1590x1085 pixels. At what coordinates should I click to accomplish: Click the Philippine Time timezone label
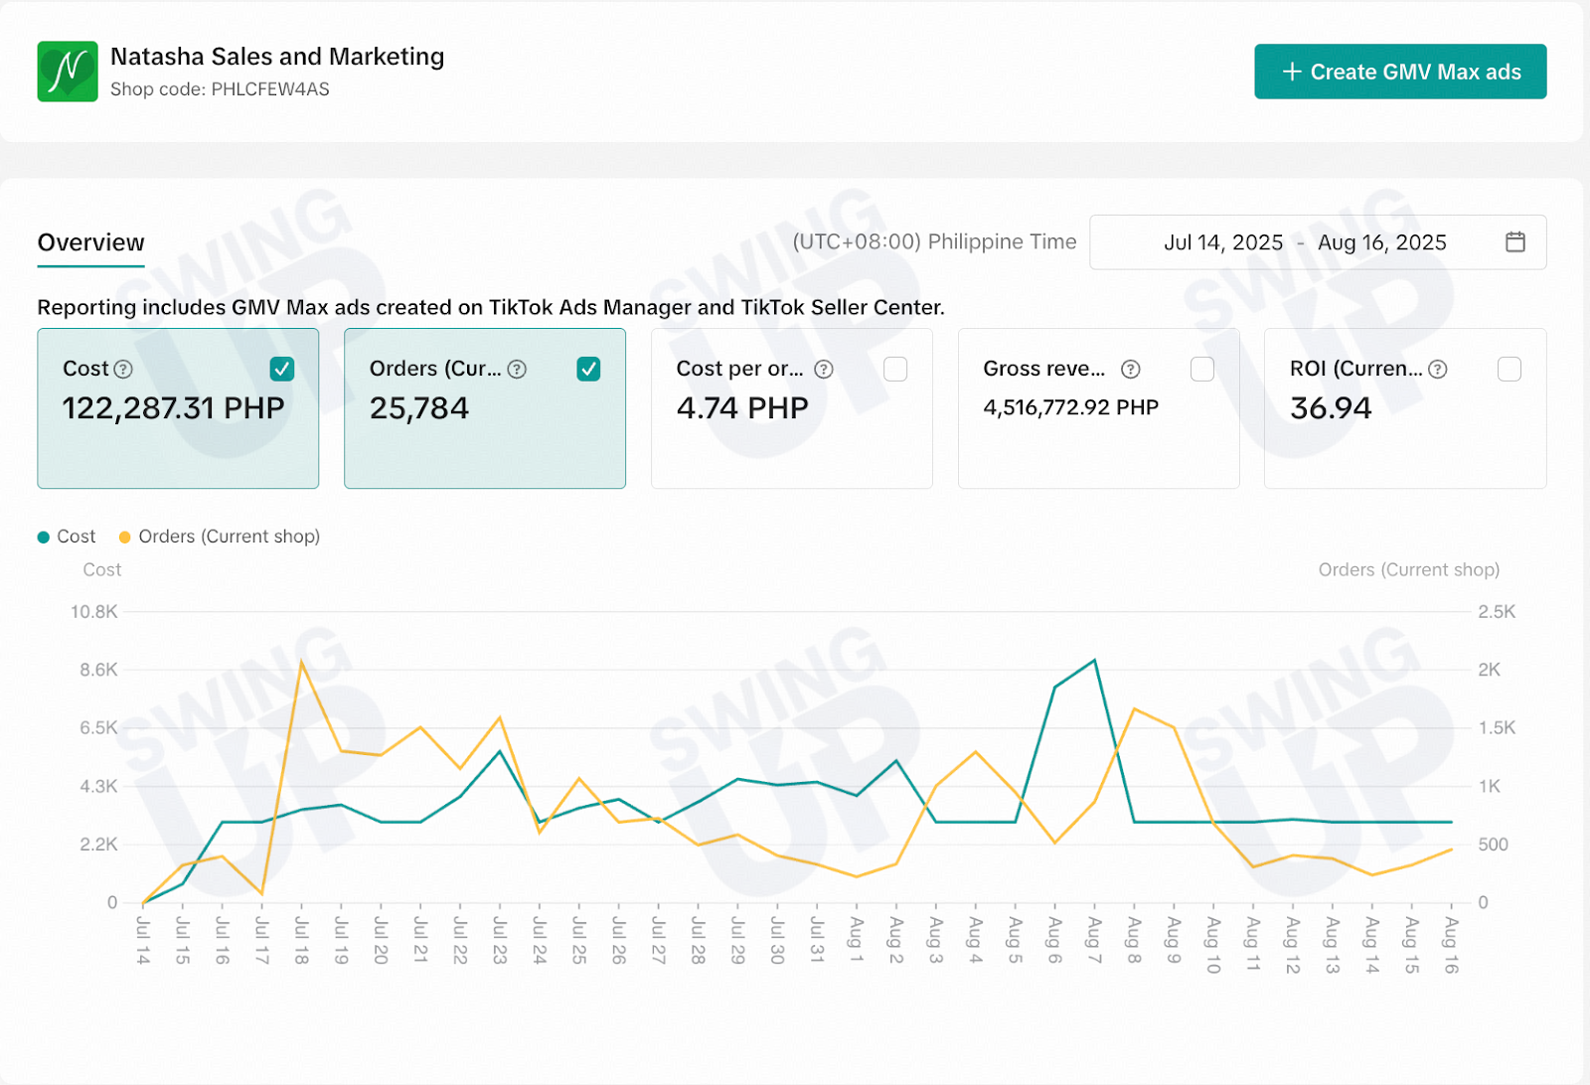tap(934, 242)
